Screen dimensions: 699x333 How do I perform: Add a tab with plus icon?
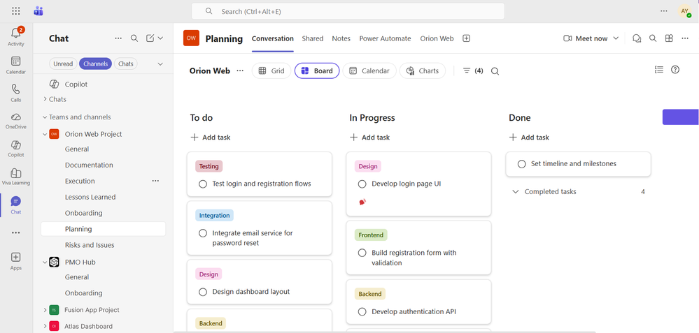point(466,38)
